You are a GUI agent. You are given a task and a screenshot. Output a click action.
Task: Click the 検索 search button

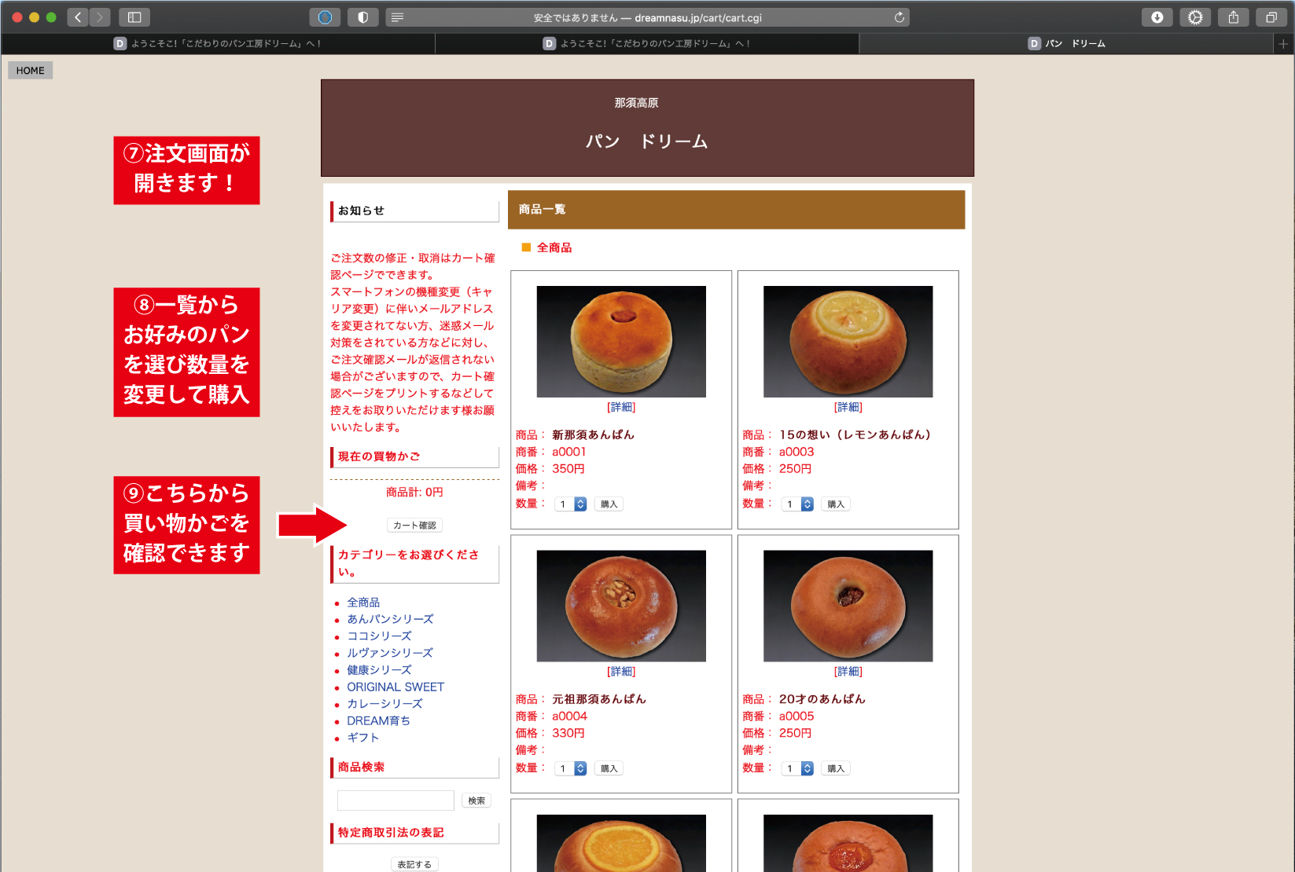pyautogui.click(x=476, y=801)
